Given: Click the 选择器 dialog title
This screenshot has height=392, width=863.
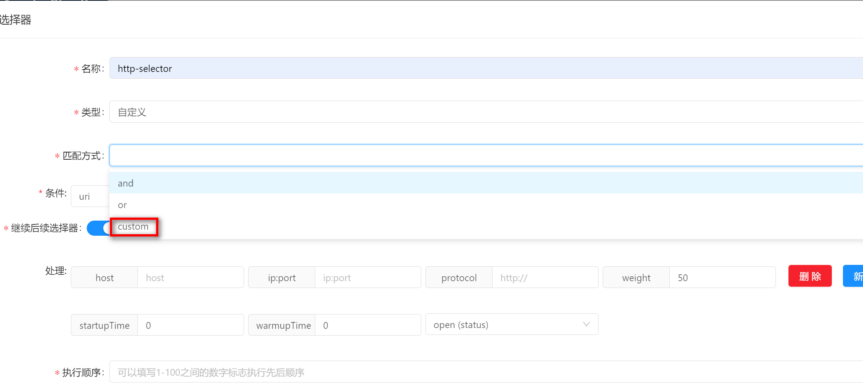Looking at the screenshot, I should pyautogui.click(x=15, y=20).
